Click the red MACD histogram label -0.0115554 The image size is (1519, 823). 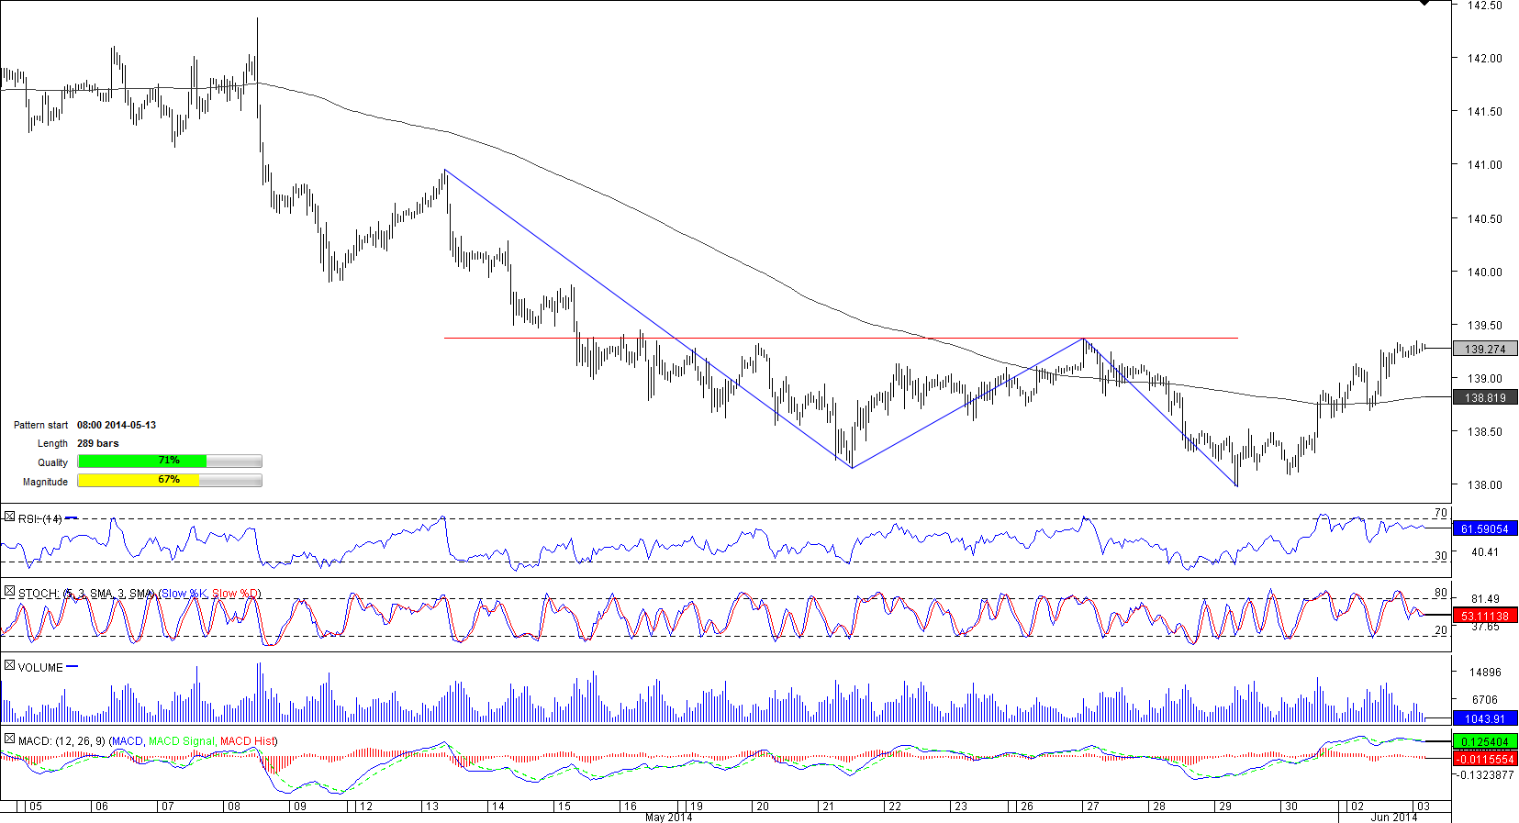coord(1485,759)
